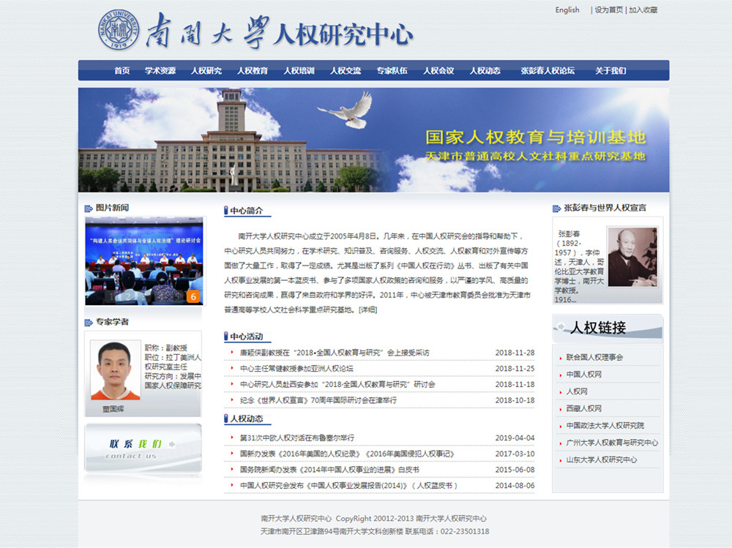The height and width of the screenshot is (548, 732).
Task: Switch the site language to English
Action: pos(567,10)
